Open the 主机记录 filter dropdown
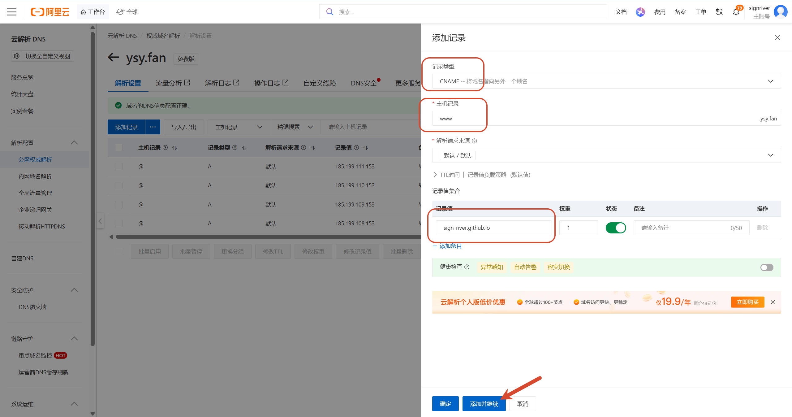 point(239,127)
